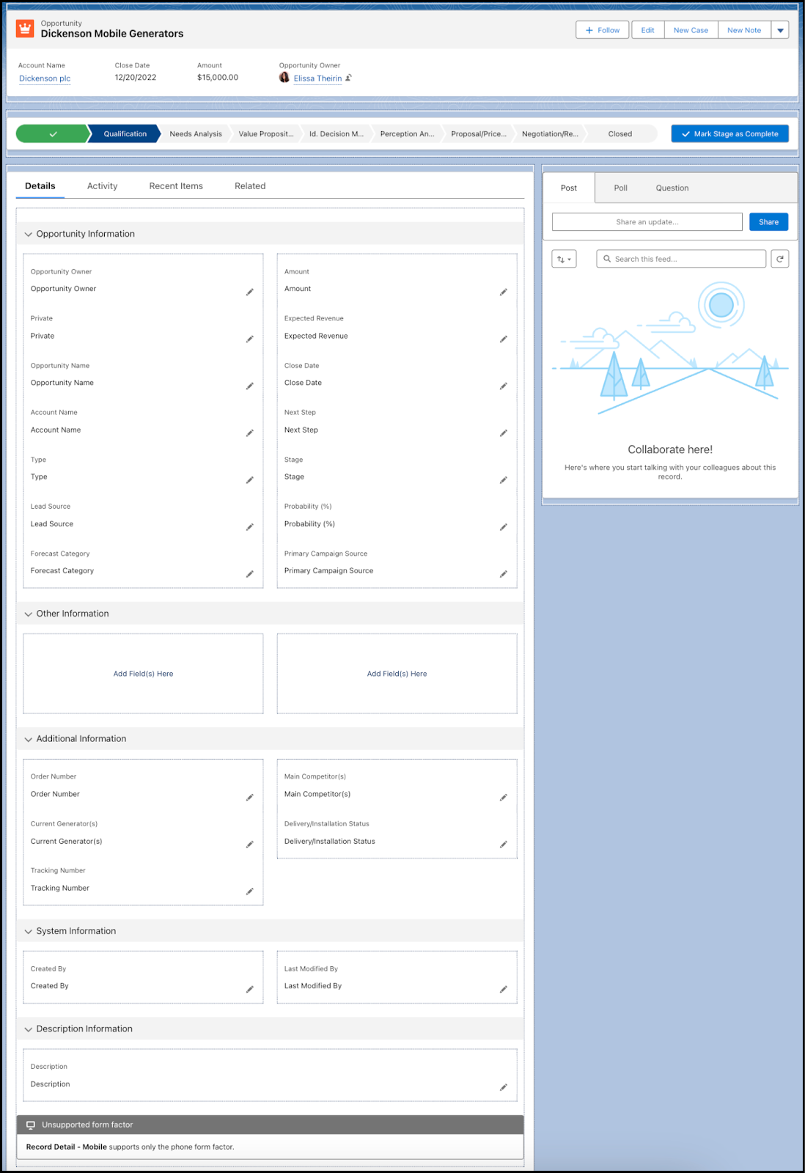Click the Edit button
805x1173 pixels.
pyautogui.click(x=648, y=30)
